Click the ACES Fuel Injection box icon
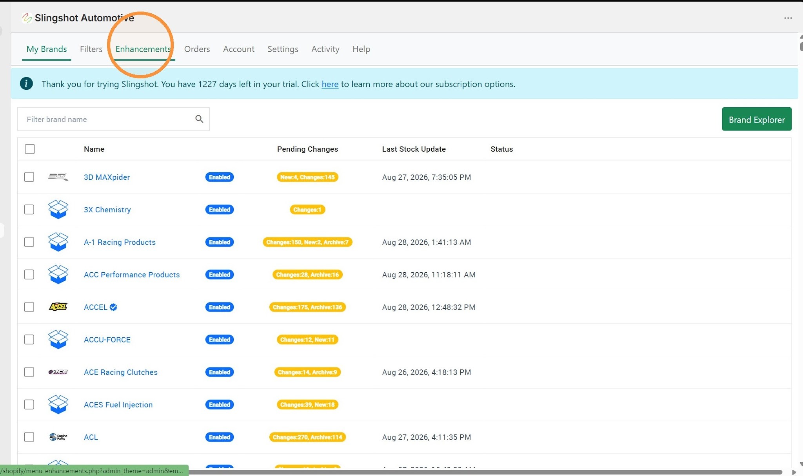The width and height of the screenshot is (803, 476). (58, 405)
